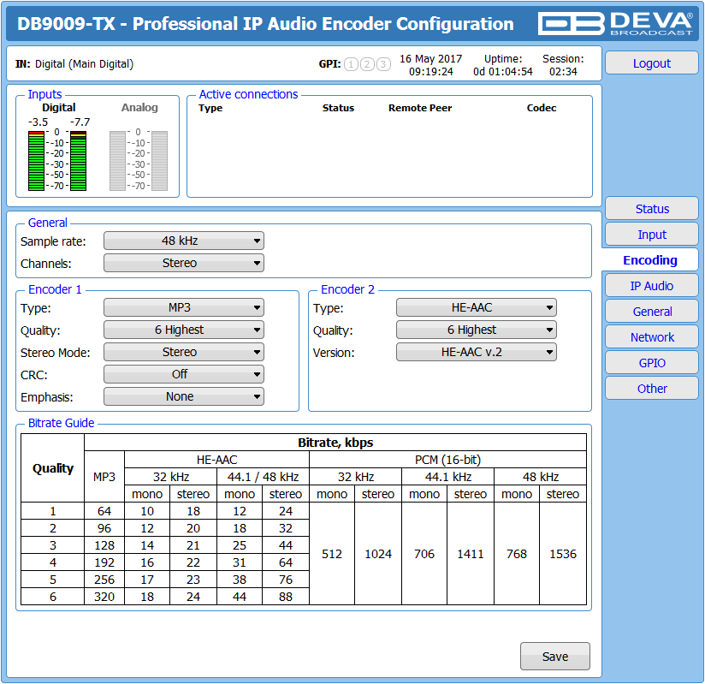Screen dimensions: 705x684
Task: Click the Status column header in Active connections
Action: [x=338, y=108]
